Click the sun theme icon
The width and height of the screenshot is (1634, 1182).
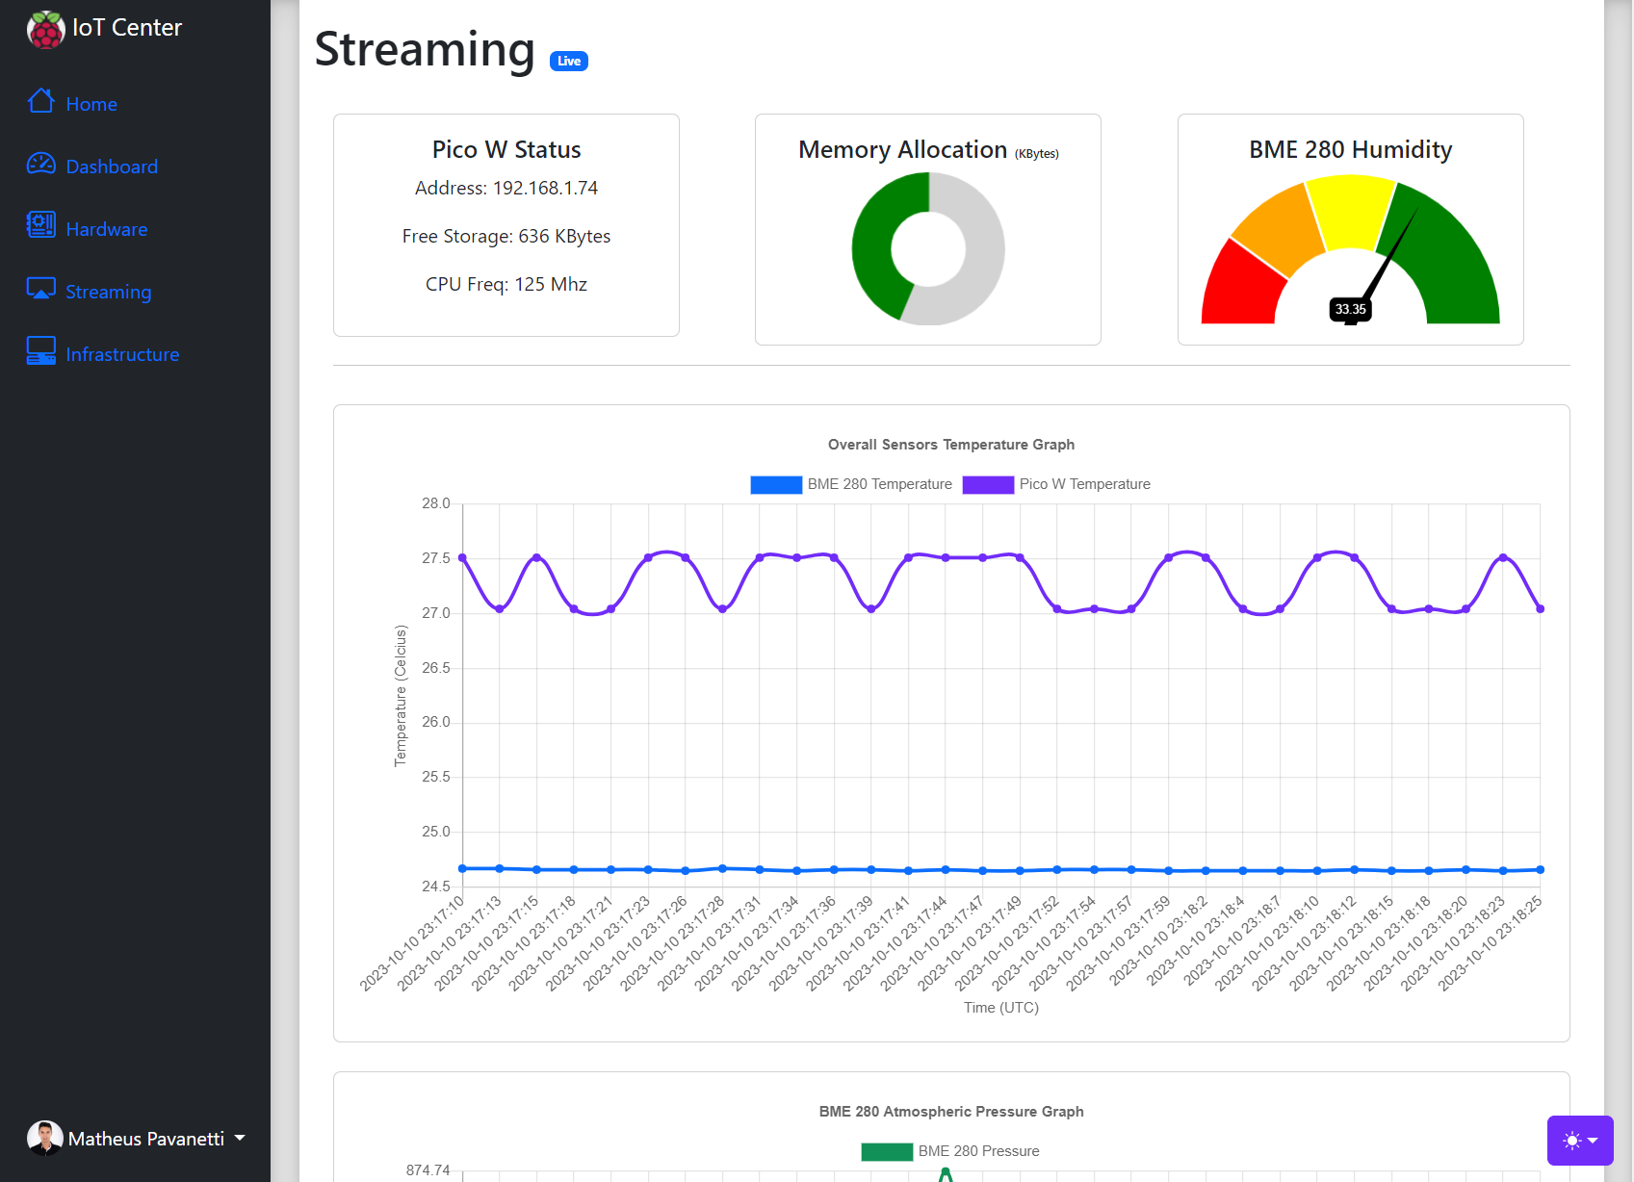coord(1572,1141)
